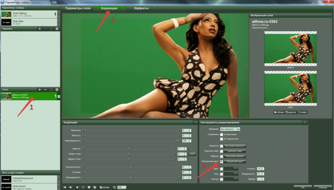The width and height of the screenshot is (334, 190).
Task: Enable the Красные глаза checkbox
Action: [x=221, y=151]
